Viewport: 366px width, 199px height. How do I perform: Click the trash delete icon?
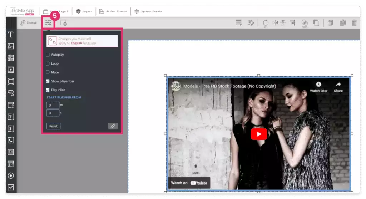(354, 23)
